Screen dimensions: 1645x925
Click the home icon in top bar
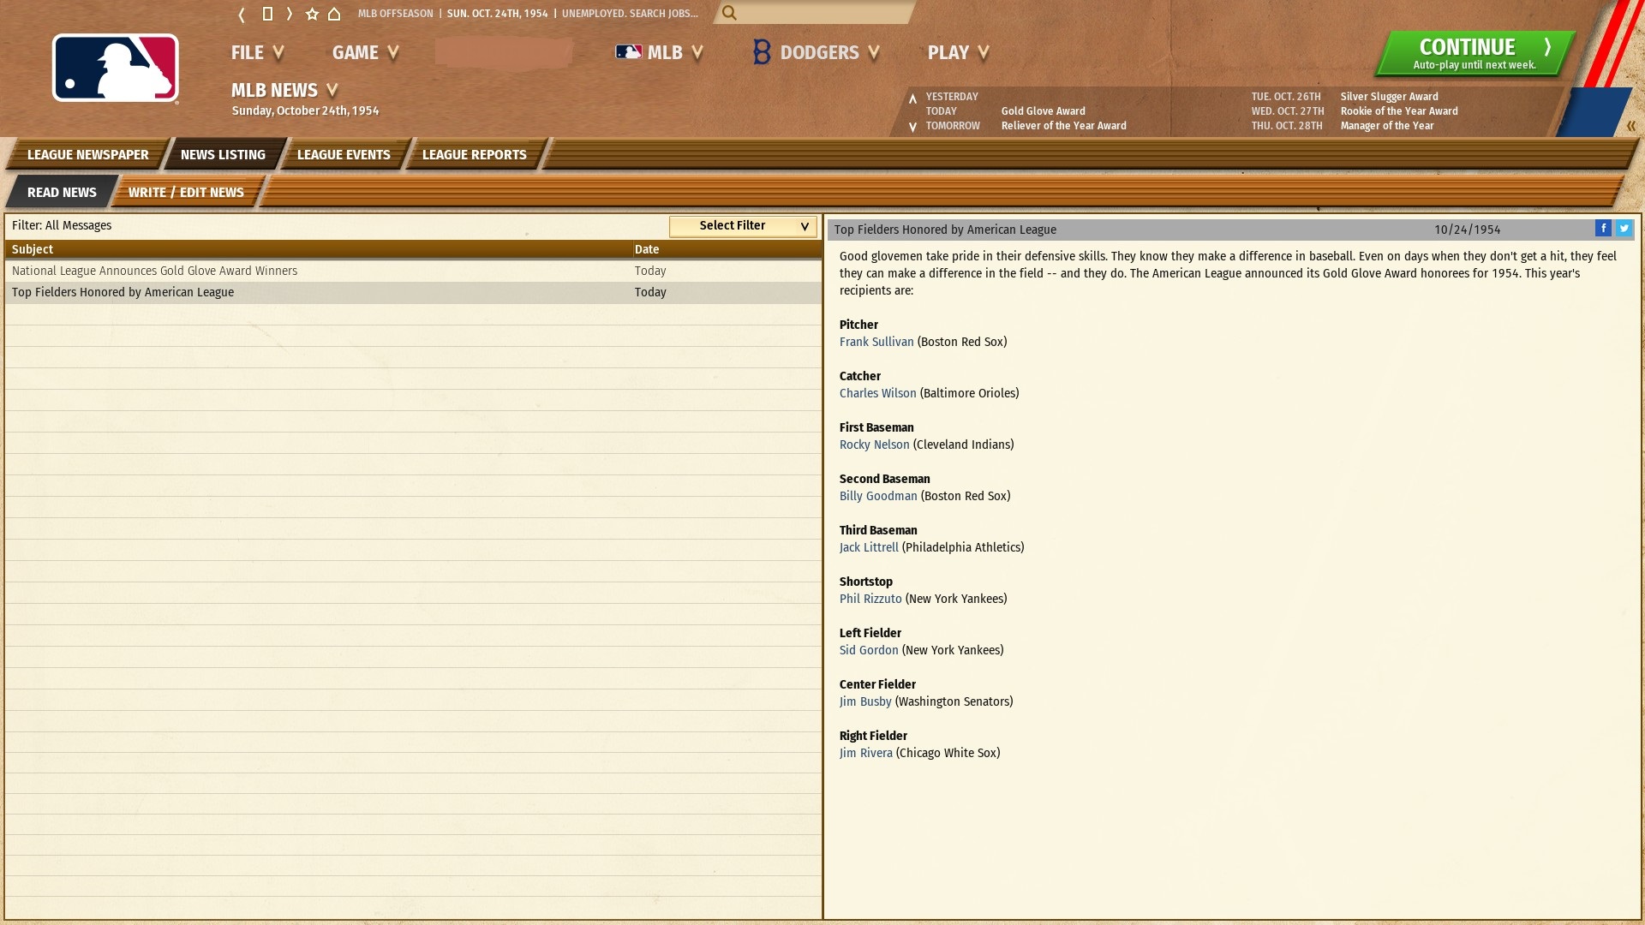tap(334, 14)
